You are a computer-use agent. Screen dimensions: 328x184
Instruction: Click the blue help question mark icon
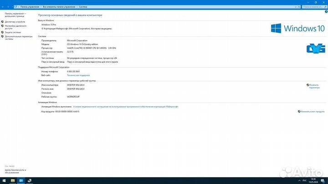coord(325,12)
